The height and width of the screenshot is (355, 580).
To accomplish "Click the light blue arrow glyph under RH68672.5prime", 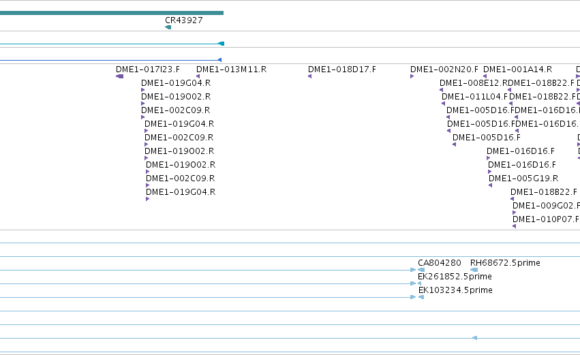I will point(474,270).
